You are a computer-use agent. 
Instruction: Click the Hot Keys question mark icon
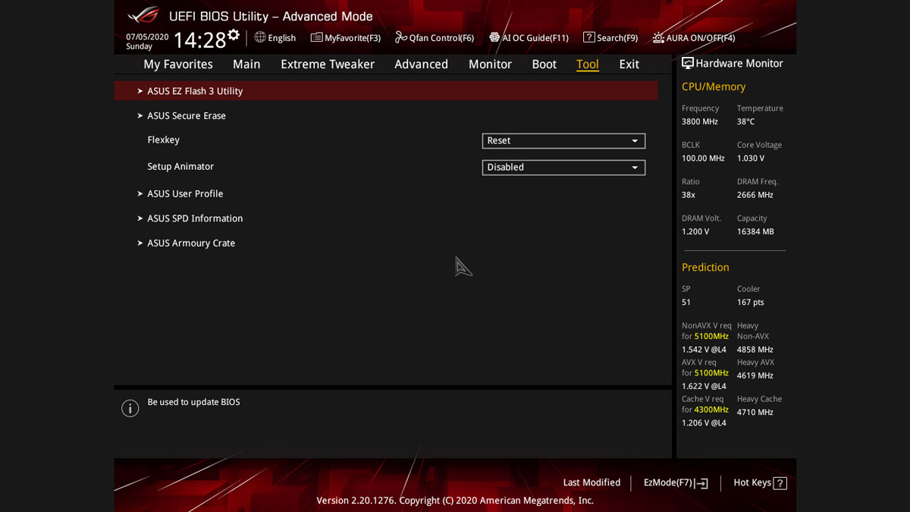pyautogui.click(x=780, y=483)
